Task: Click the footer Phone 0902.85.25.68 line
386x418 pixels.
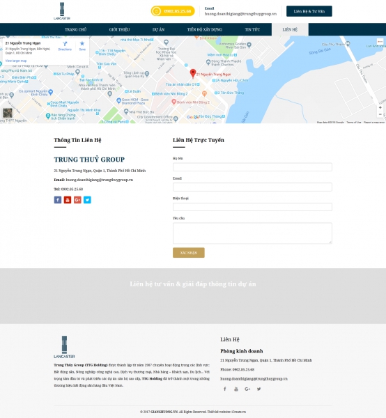Action: [238, 369]
